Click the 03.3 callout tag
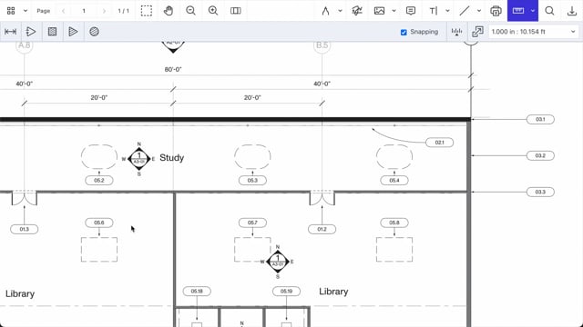This screenshot has height=327, width=583. pyautogui.click(x=540, y=192)
